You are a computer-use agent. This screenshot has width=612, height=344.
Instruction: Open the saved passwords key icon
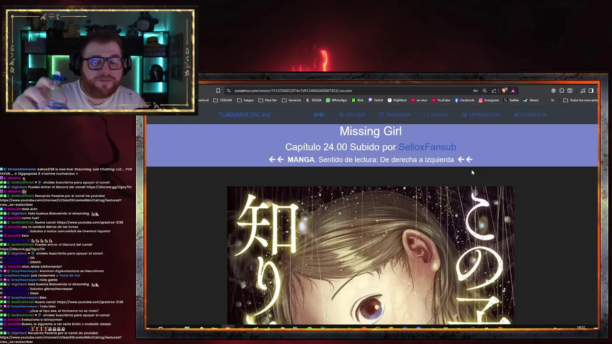(475, 91)
